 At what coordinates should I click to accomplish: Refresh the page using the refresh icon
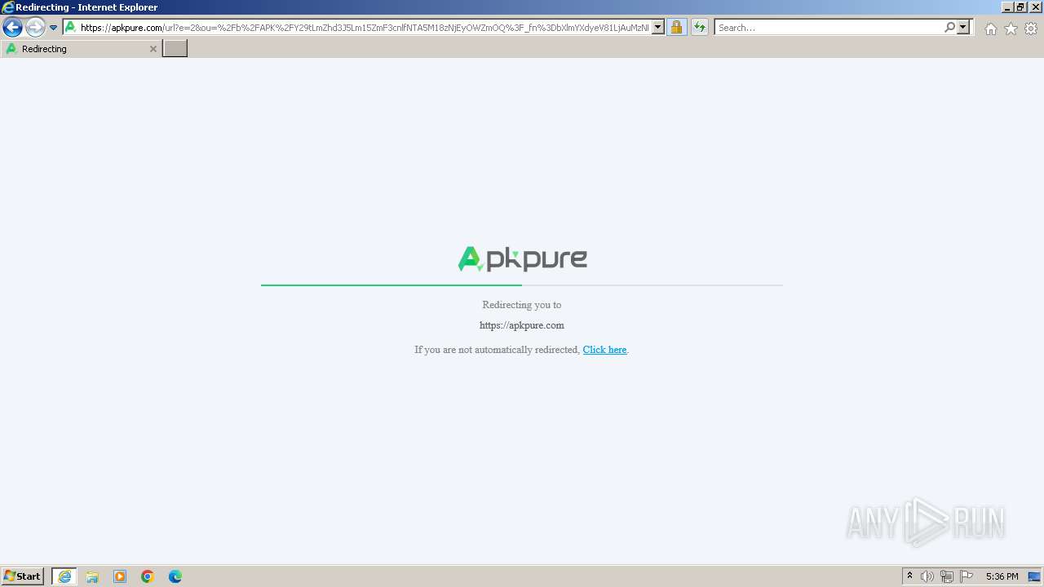[x=700, y=28]
